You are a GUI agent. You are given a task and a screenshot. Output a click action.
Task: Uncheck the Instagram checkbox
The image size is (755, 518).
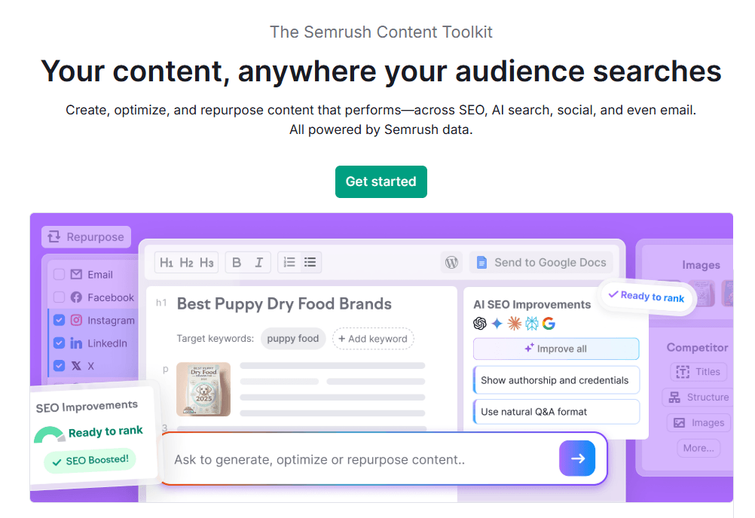point(60,320)
